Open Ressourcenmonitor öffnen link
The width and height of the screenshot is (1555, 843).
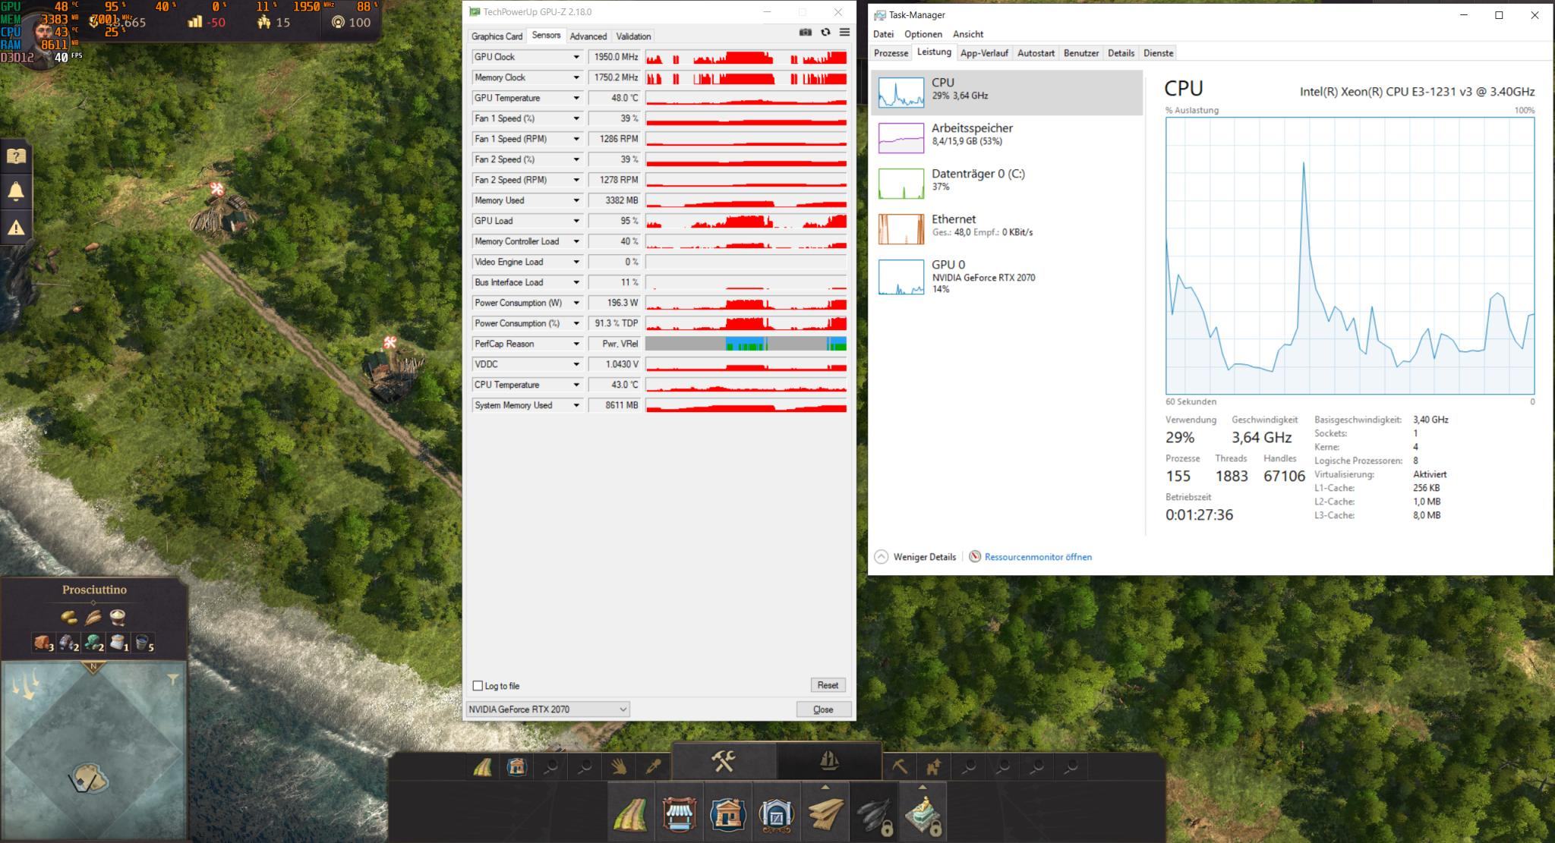(x=1038, y=557)
